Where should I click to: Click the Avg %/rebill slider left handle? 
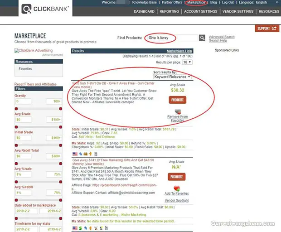point(16,200)
